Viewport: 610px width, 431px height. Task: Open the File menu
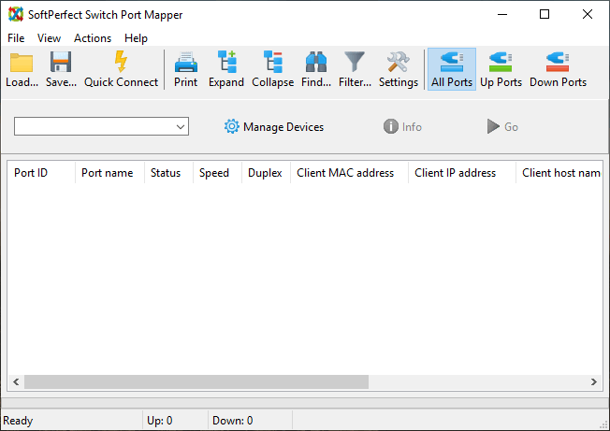click(x=16, y=38)
